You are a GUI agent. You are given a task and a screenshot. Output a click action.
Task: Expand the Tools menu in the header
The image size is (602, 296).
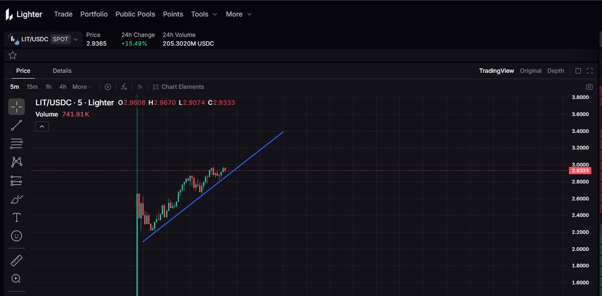204,14
